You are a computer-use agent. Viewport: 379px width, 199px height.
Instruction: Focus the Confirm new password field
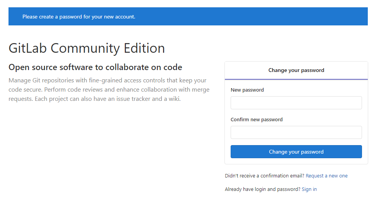point(296,132)
